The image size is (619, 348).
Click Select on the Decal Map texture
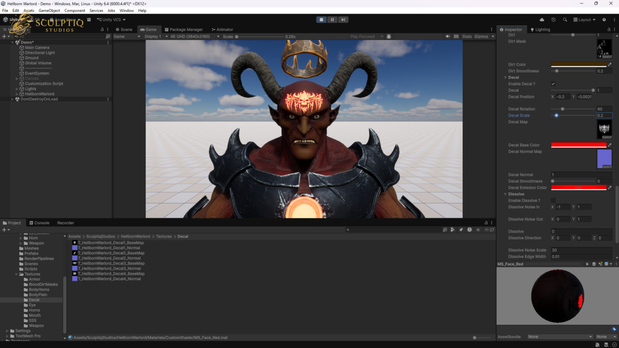[607, 137]
